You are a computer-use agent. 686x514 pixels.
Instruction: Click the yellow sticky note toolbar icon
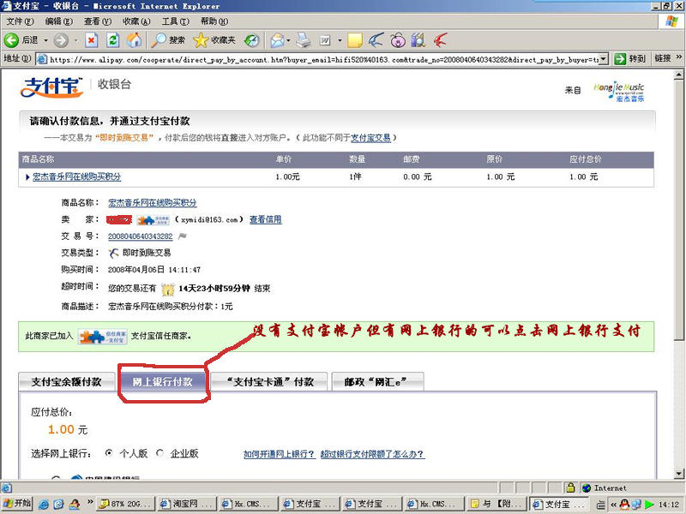pyautogui.click(x=354, y=40)
